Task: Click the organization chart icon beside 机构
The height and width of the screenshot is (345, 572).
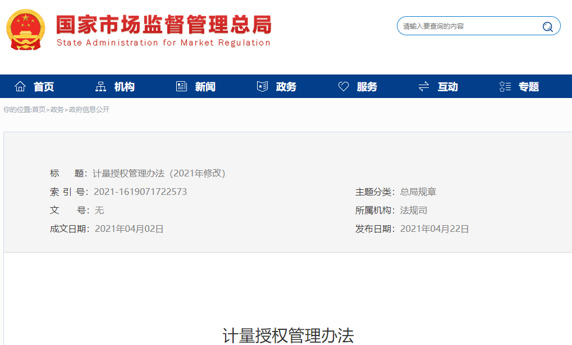Action: point(101,86)
